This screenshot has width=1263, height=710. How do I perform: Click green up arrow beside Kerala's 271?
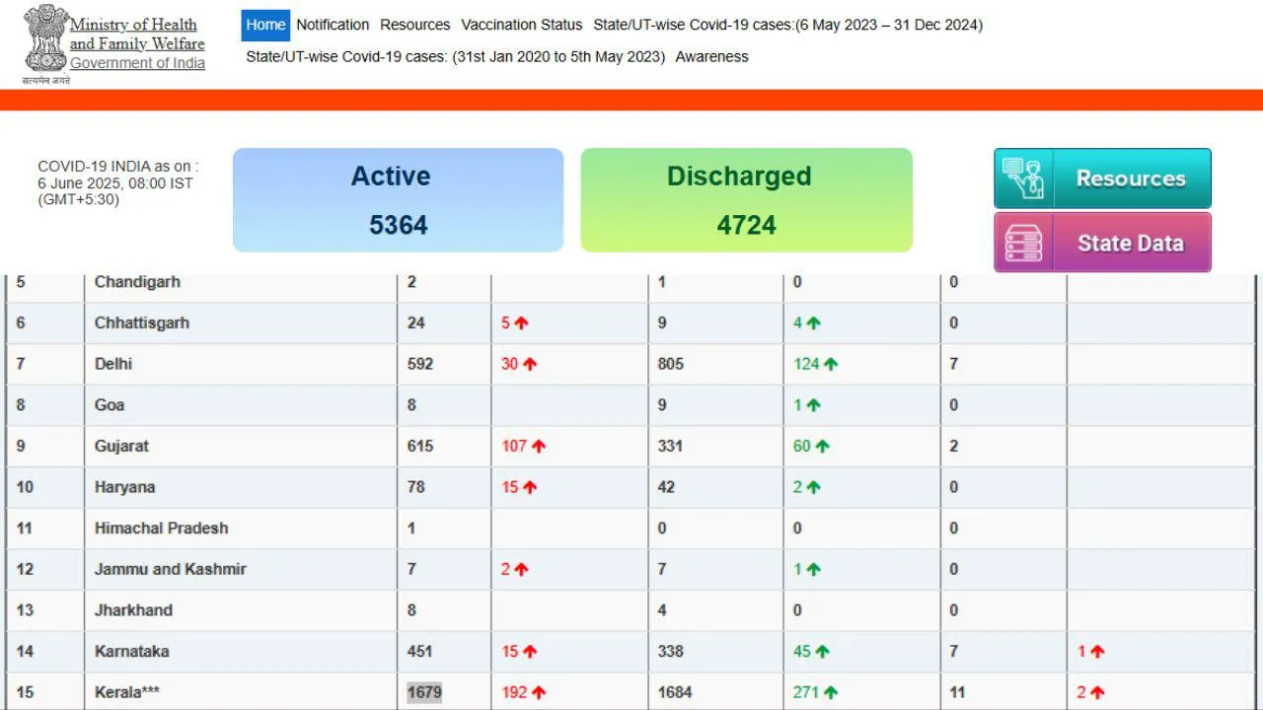coord(831,692)
